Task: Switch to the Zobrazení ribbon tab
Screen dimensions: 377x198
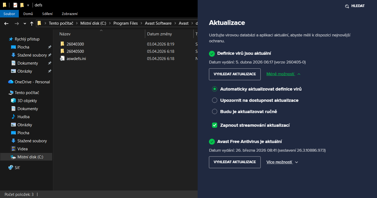Action: pos(70,14)
